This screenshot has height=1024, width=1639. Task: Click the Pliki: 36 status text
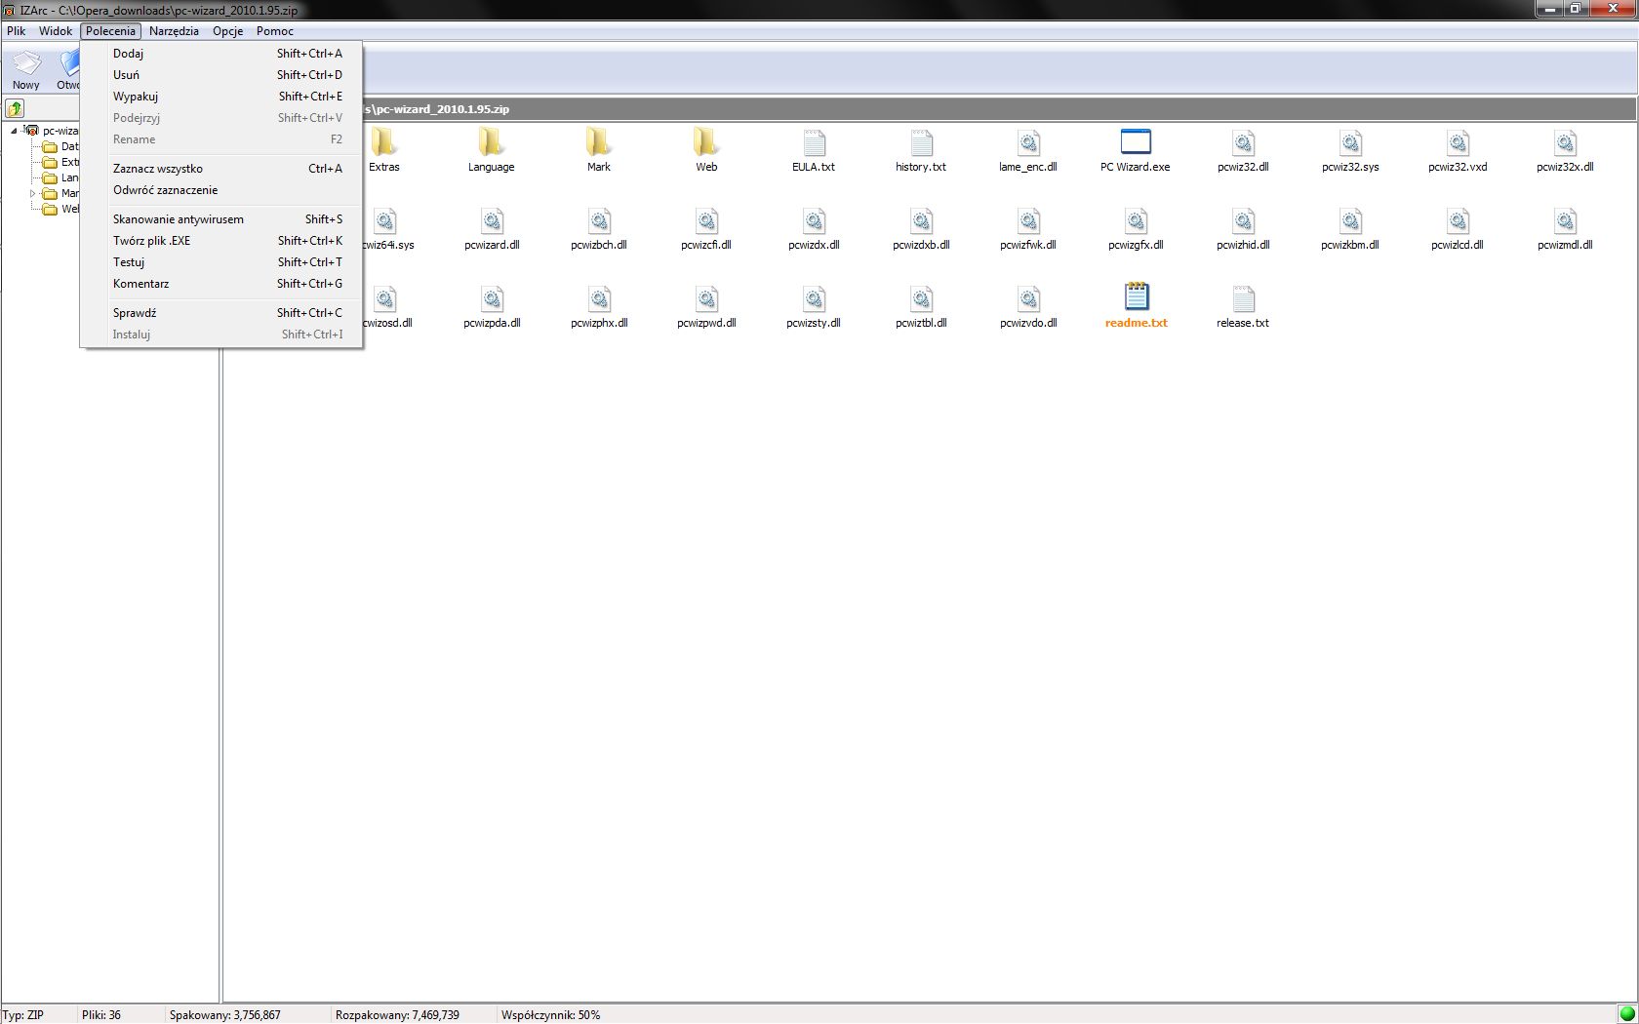(101, 1015)
